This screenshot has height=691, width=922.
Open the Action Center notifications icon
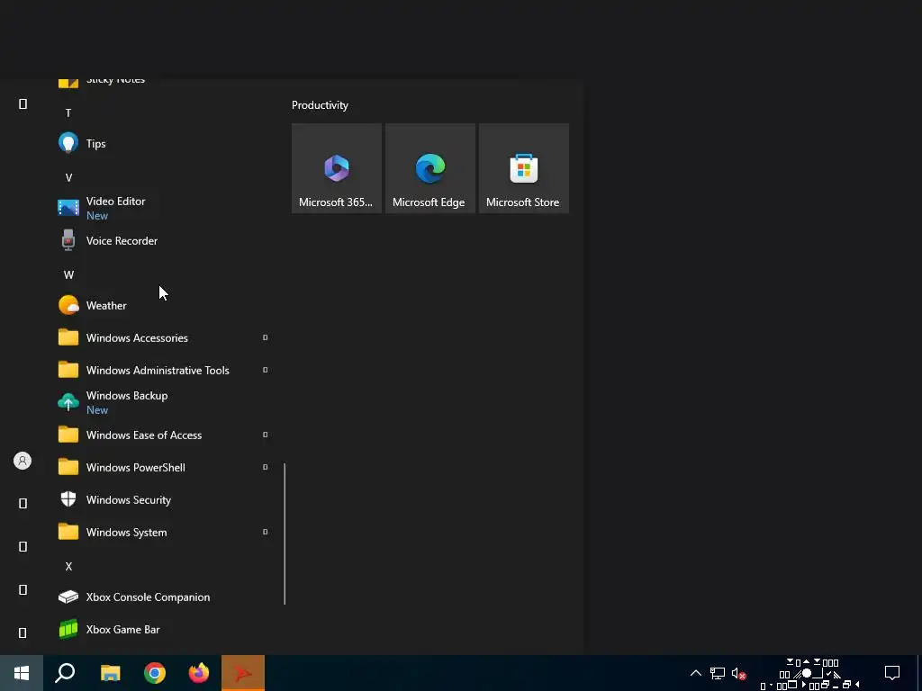click(x=892, y=673)
